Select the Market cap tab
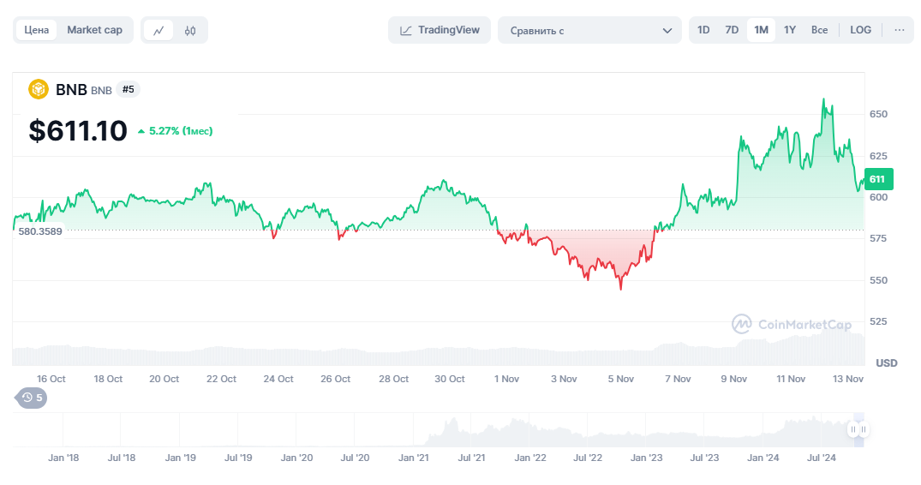The width and height of the screenshot is (921, 485). click(x=94, y=30)
